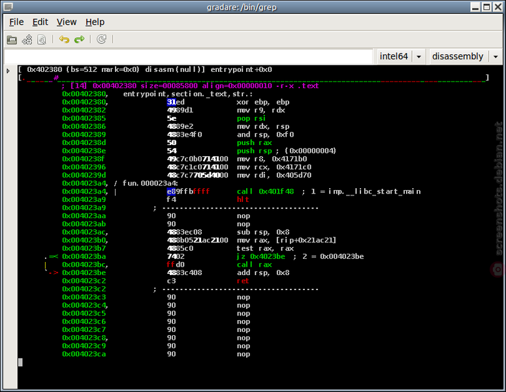The image size is (506, 392).
Task: Click the green redo seek arrow
Action: [80, 39]
